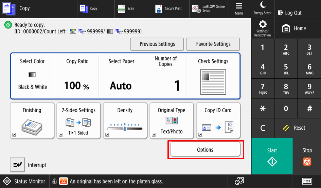Open Select Color setting (Black & White)
321x188 pixels.
[x=33, y=76]
